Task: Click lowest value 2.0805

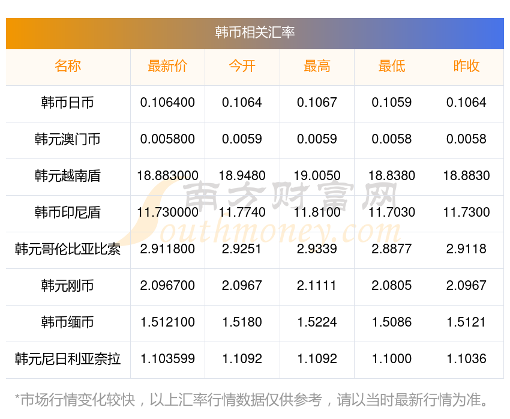Action: [392, 286]
